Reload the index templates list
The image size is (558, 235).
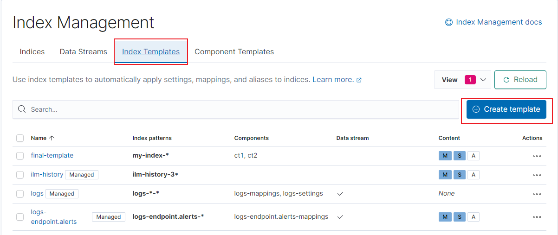(520, 80)
